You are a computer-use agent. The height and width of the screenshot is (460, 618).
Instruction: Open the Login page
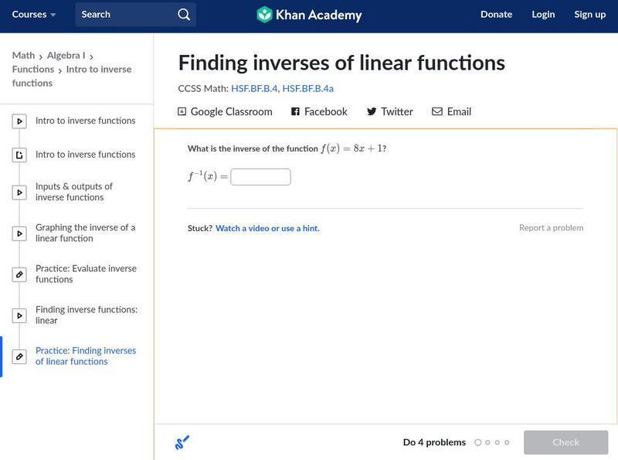tap(543, 15)
